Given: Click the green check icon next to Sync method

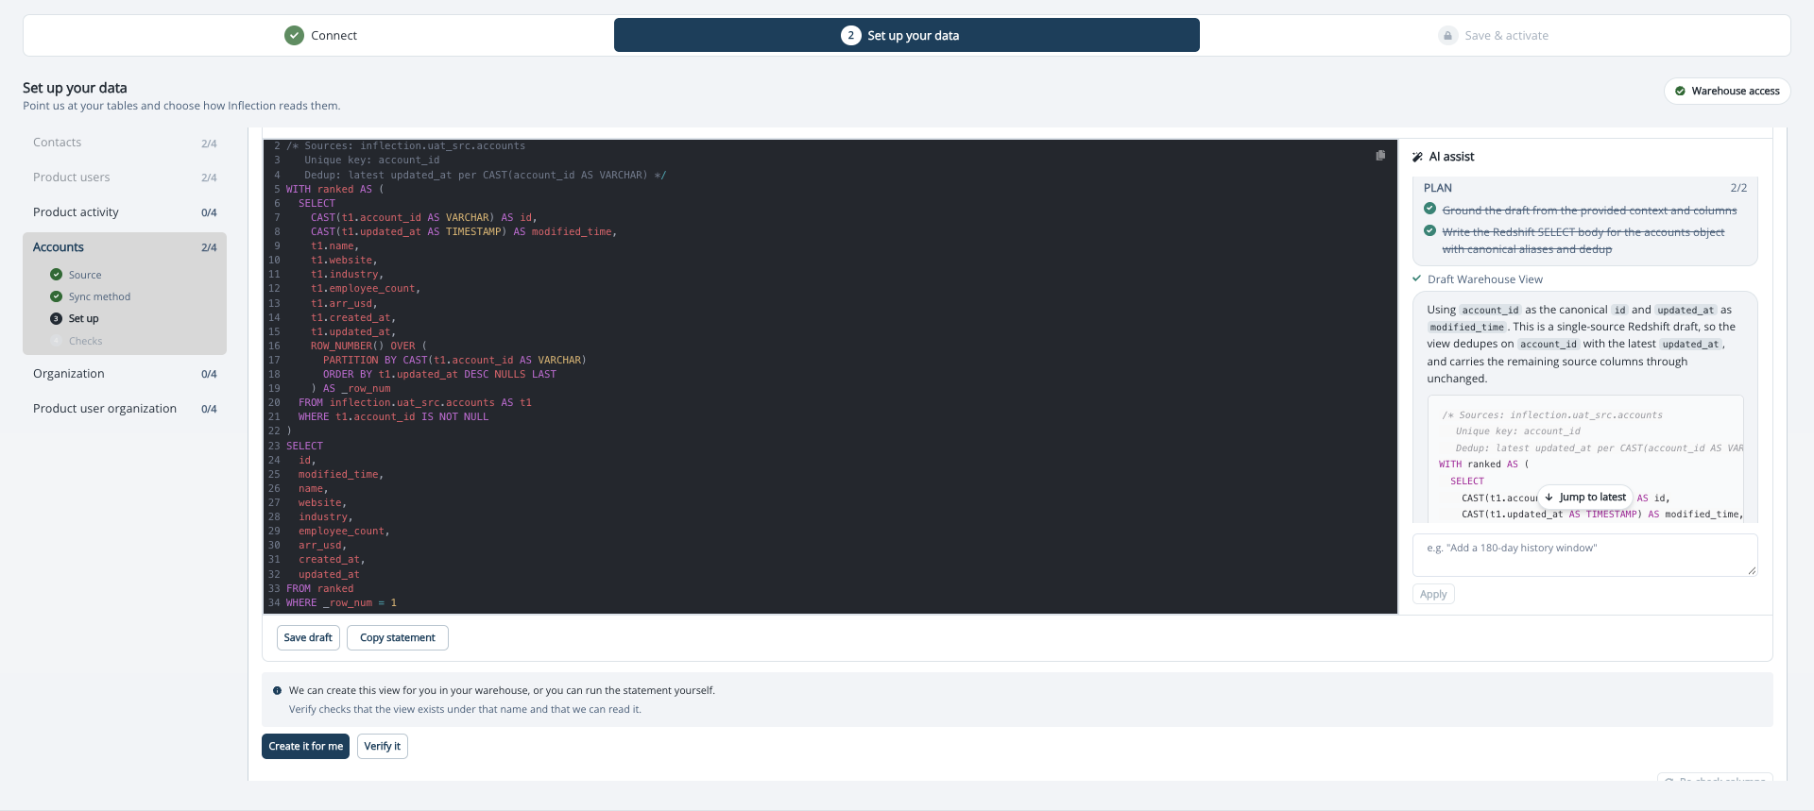Looking at the screenshot, I should coord(56,296).
